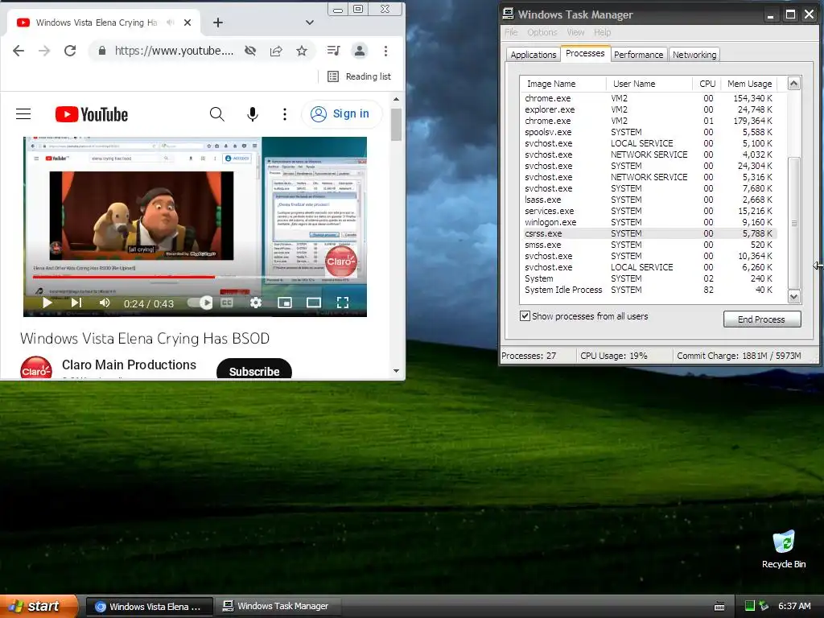Click the YouTube logo
824x618 pixels.
point(92,114)
